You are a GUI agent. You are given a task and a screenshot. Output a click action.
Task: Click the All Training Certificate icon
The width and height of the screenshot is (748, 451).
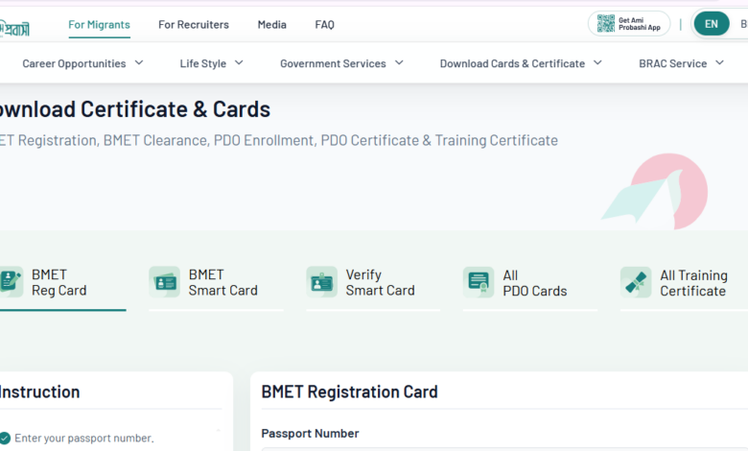click(x=636, y=282)
